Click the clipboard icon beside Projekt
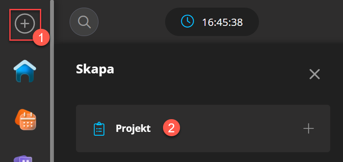 pos(99,129)
